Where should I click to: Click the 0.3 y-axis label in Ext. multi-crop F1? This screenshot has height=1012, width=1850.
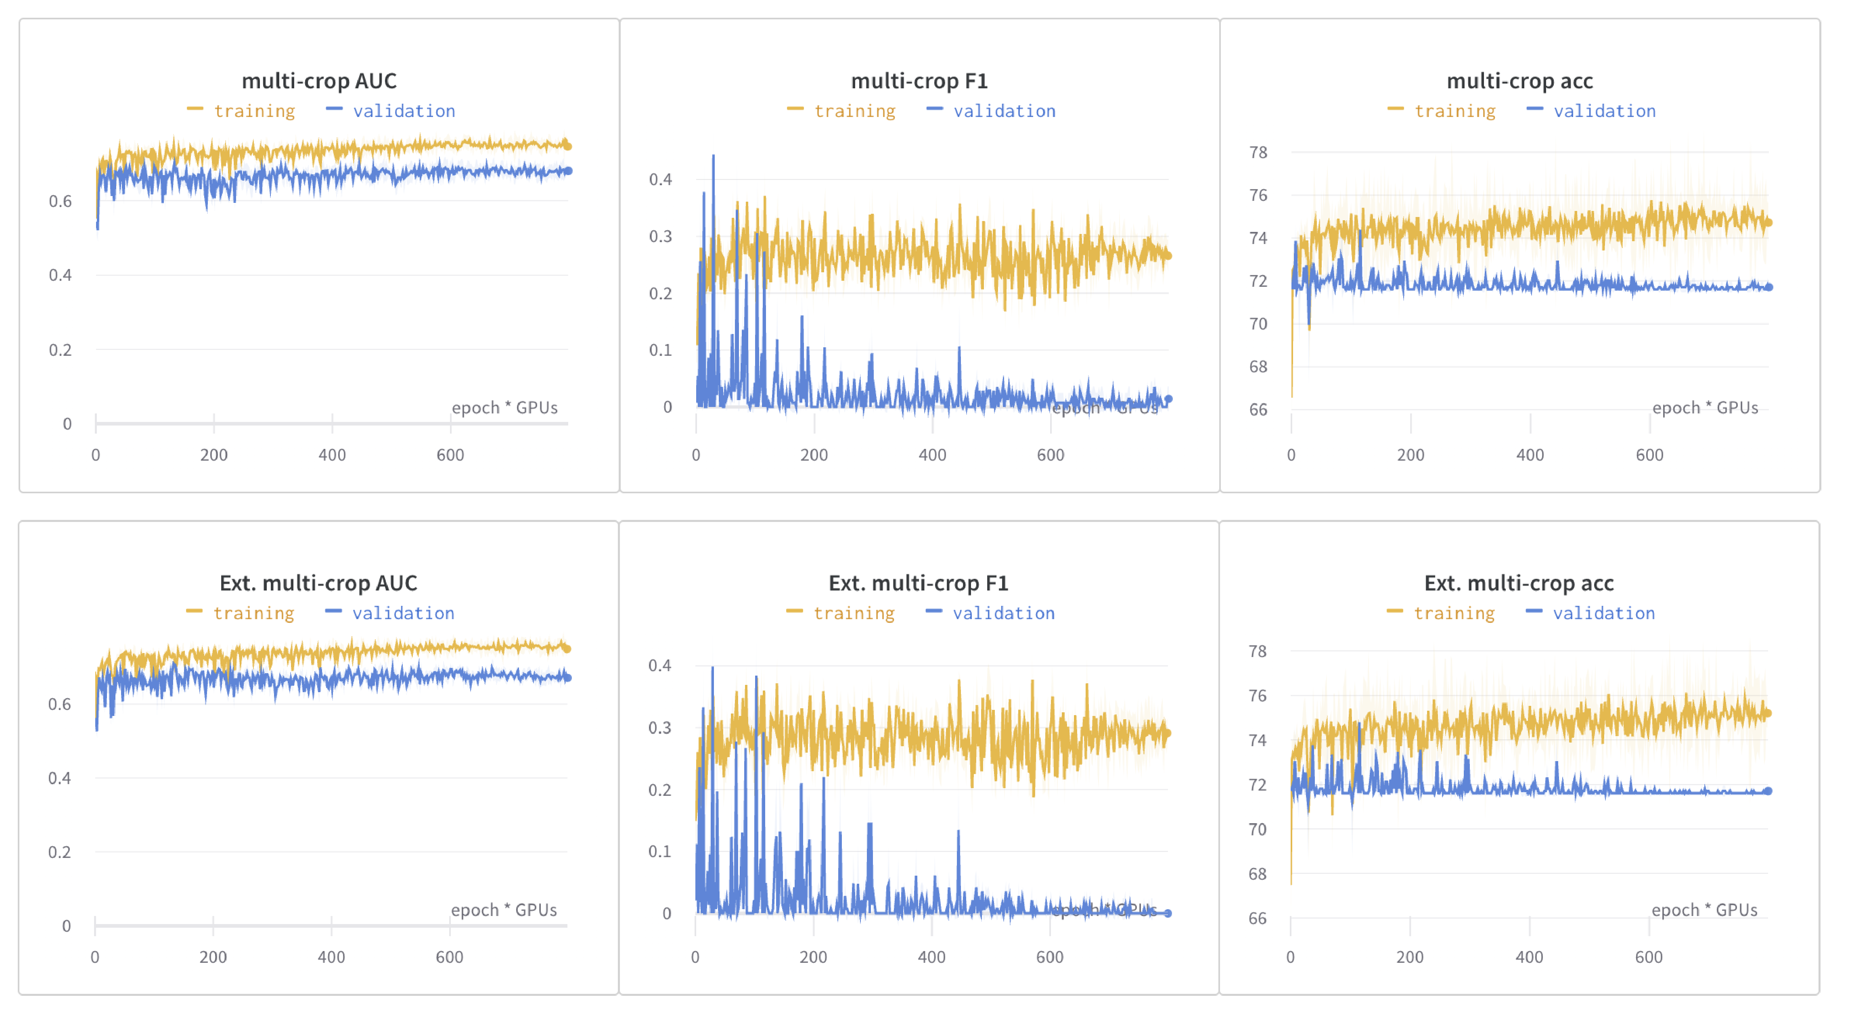[x=659, y=727]
